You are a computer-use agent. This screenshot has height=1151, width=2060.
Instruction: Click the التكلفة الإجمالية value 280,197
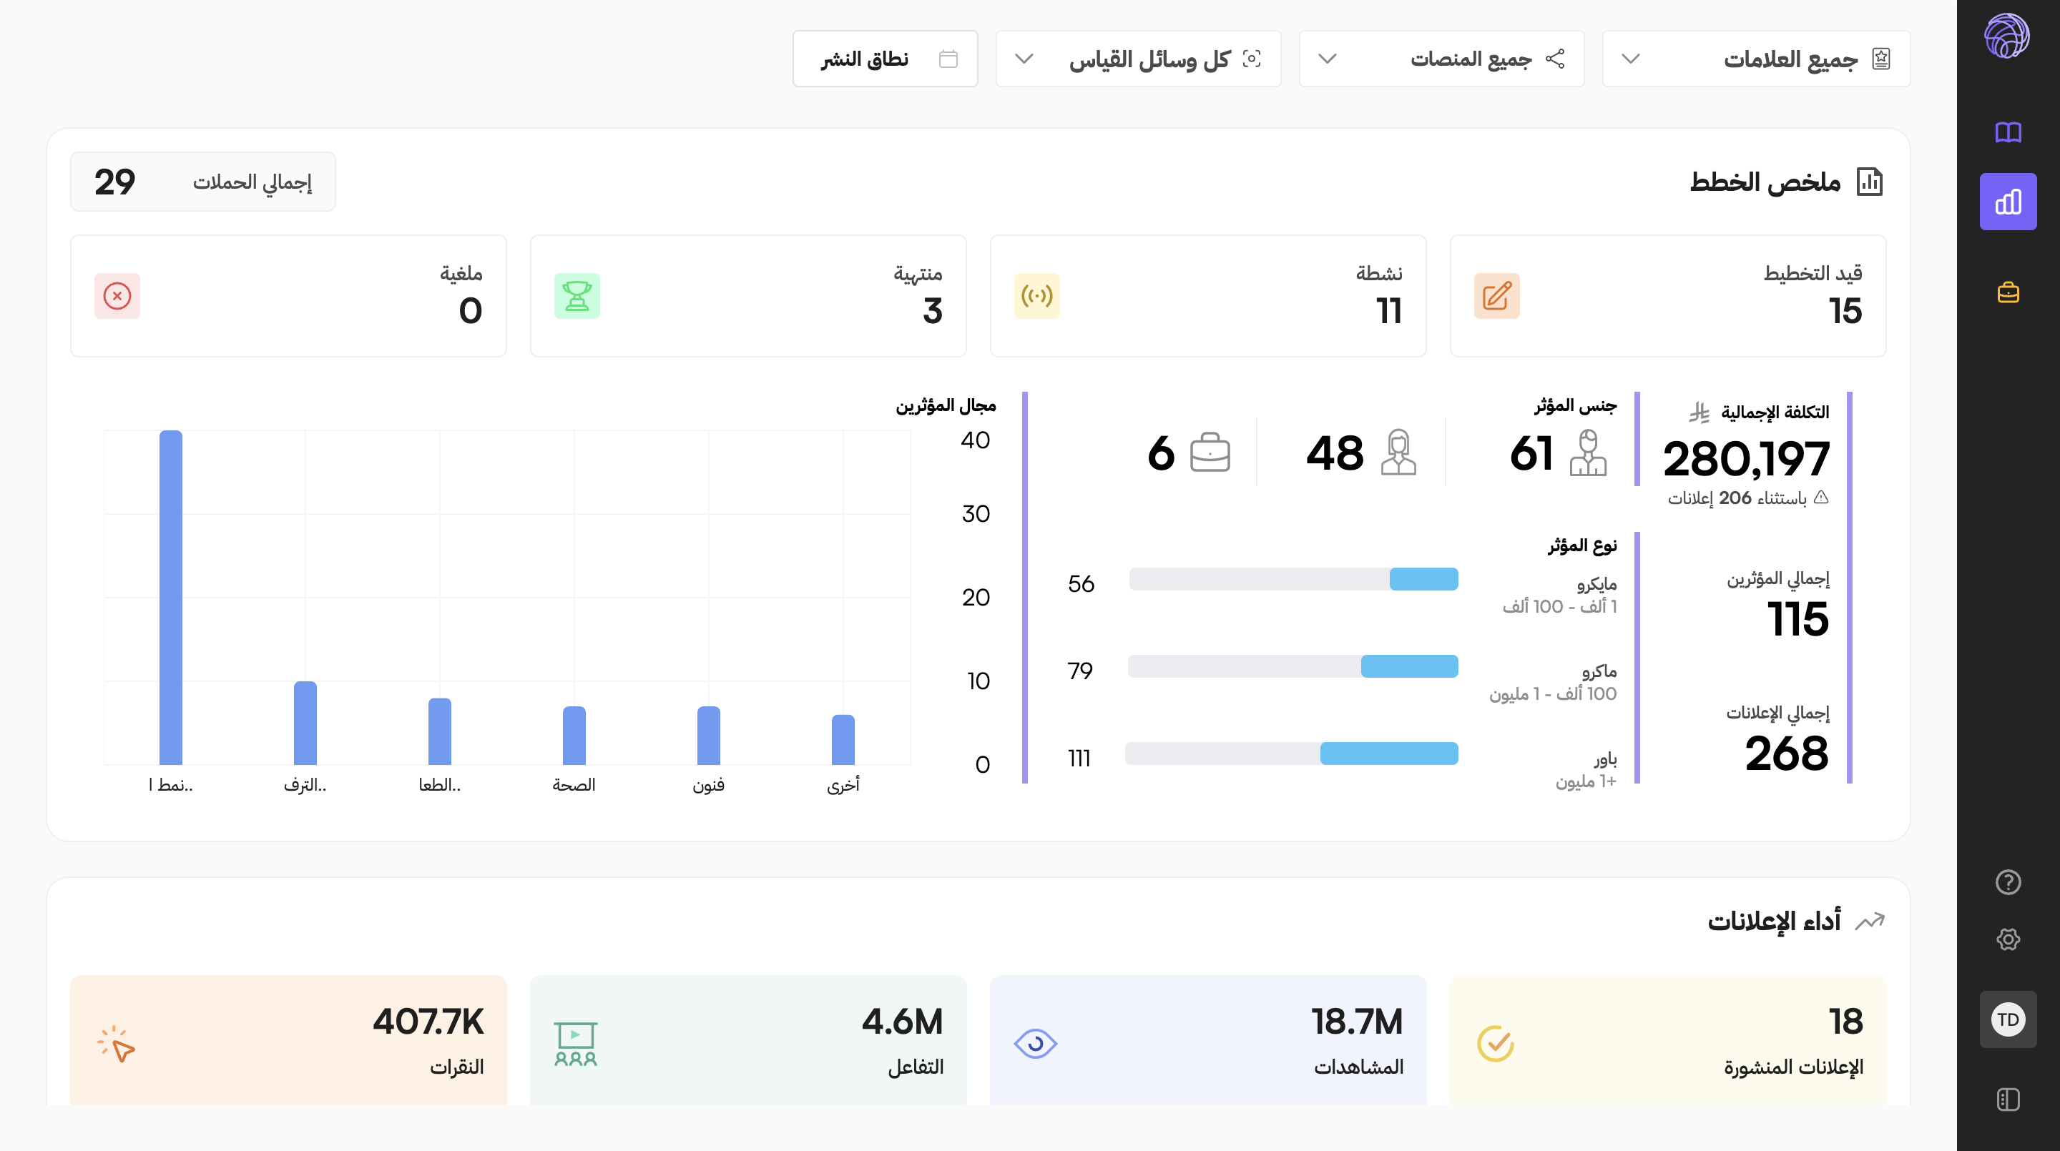coord(1747,459)
